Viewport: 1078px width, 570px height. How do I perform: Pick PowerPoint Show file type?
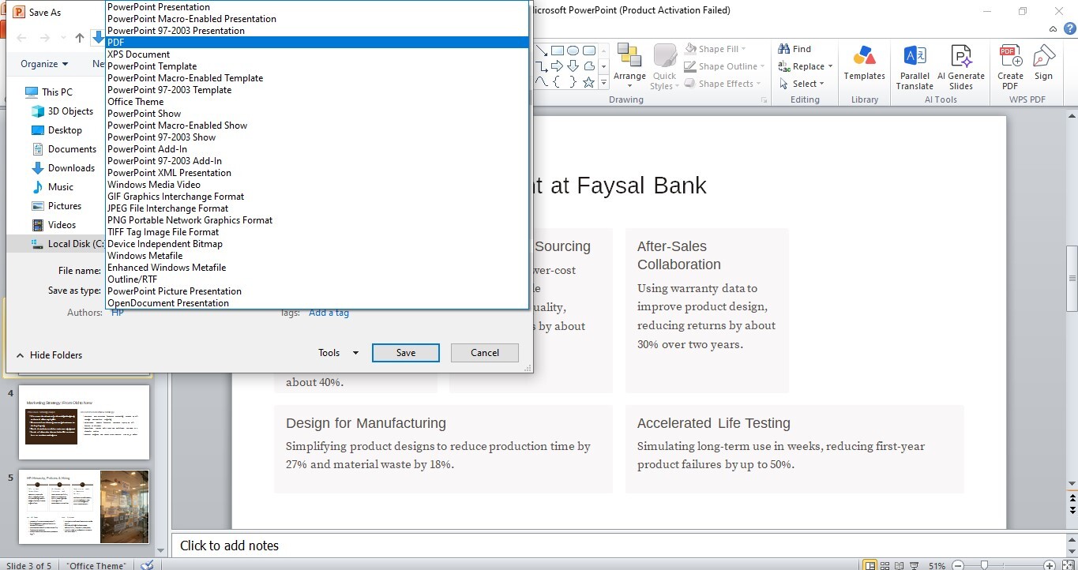pos(317,114)
